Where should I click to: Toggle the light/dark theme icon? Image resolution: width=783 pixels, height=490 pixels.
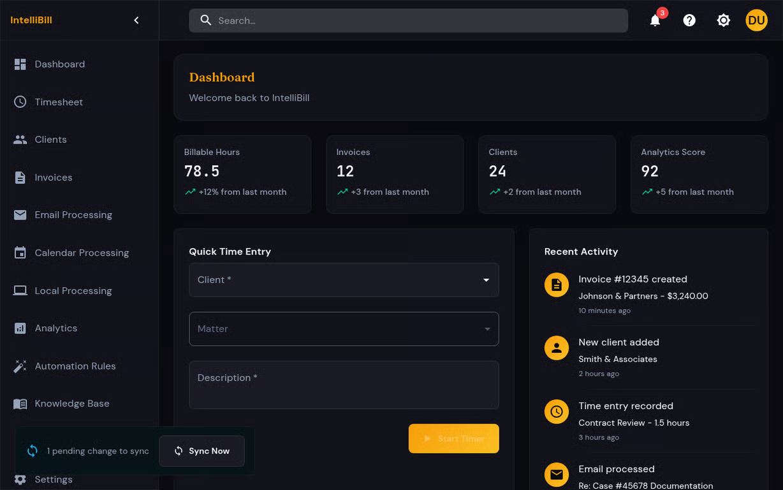(x=723, y=20)
